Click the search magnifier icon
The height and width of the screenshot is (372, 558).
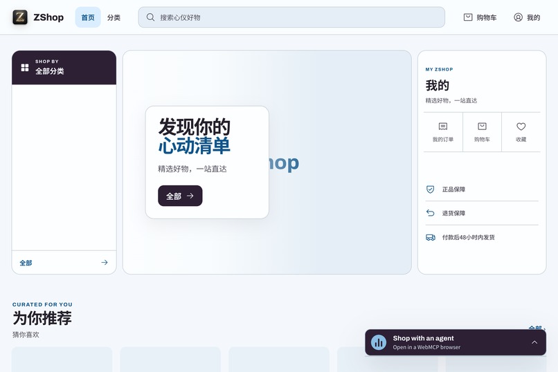click(x=150, y=17)
